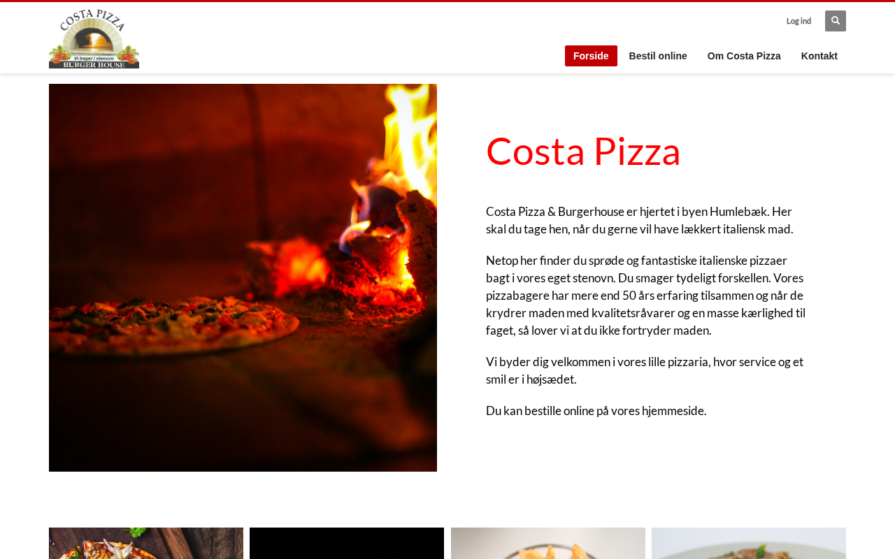Open the third food thumbnail tile
The height and width of the screenshot is (559, 895).
click(x=548, y=543)
